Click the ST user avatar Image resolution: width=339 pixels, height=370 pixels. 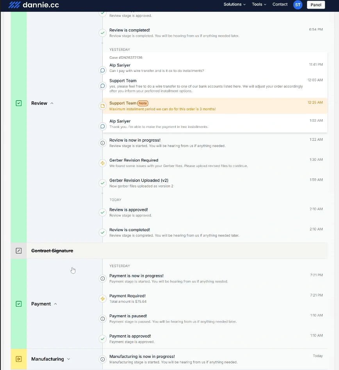point(298,5)
